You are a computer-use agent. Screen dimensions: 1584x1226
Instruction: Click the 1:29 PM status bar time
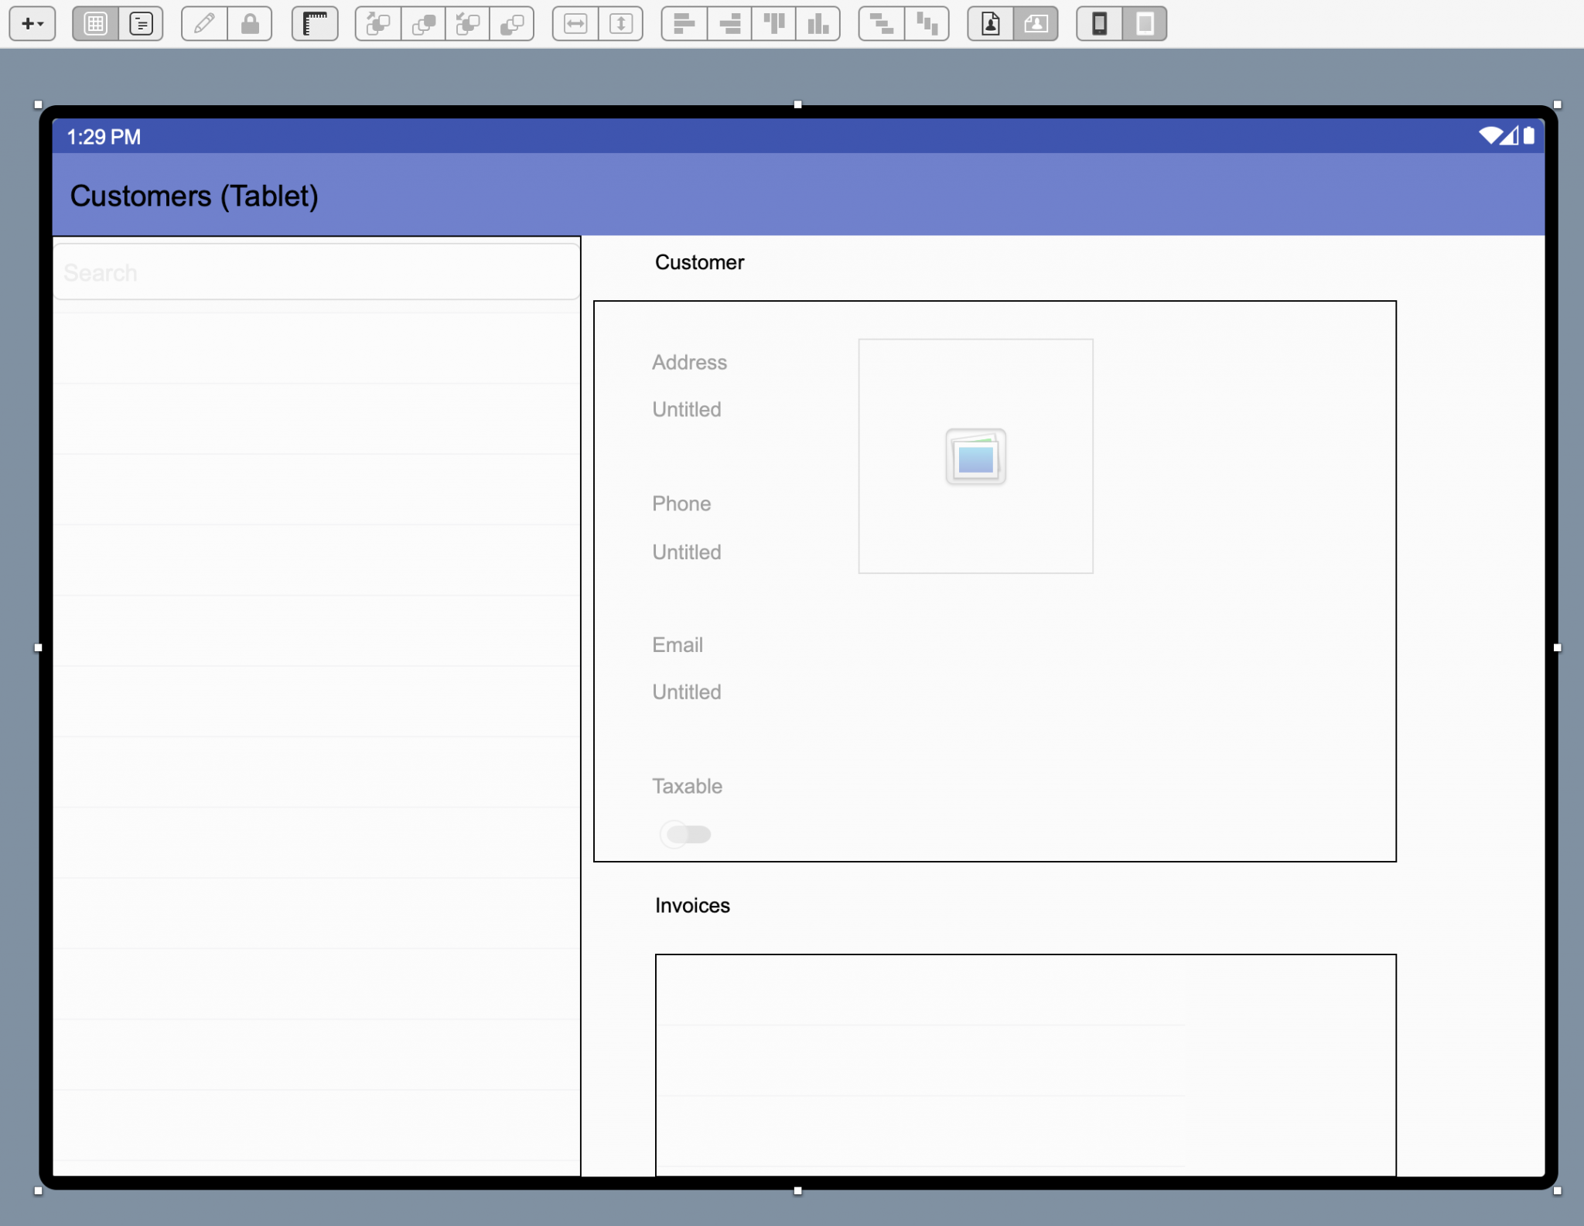[104, 137]
